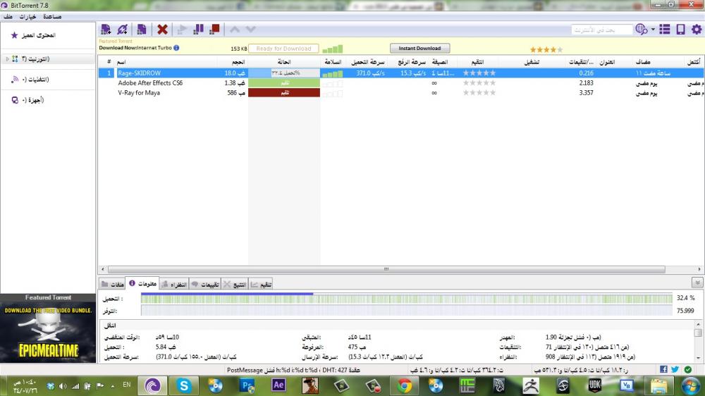
Task: Click the Twitter icon in status bar
Action: (675, 369)
